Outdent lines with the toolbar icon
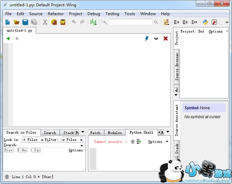This screenshot has height=184, width=232. [x=185, y=22]
